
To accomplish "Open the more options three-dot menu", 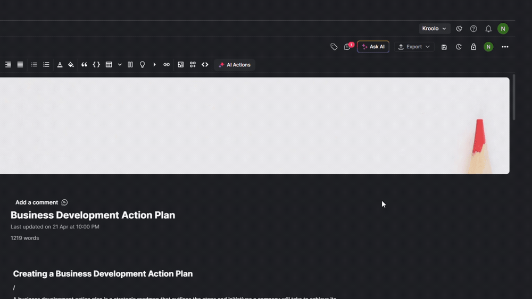I will pyautogui.click(x=505, y=47).
